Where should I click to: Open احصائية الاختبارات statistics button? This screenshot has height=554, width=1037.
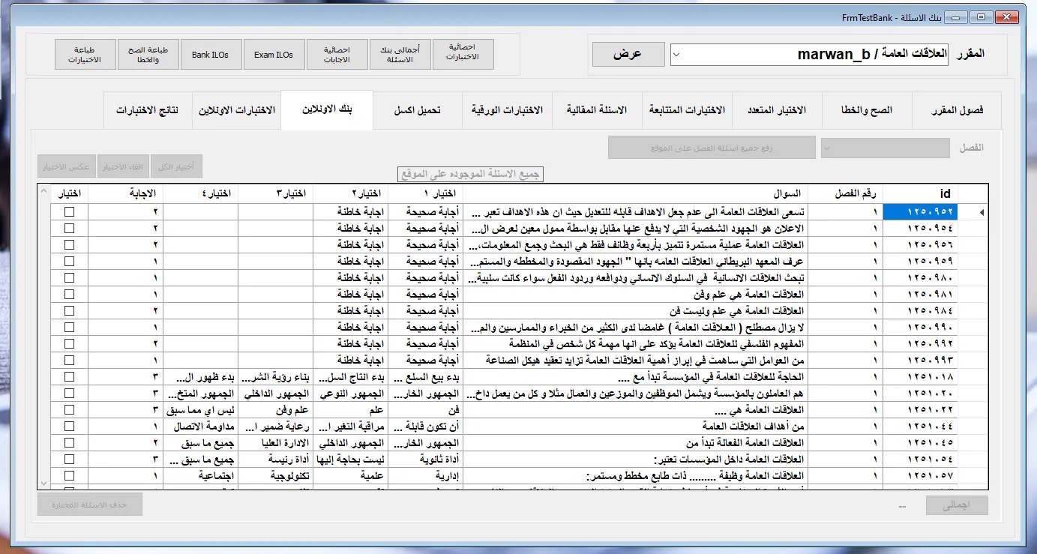[463, 55]
